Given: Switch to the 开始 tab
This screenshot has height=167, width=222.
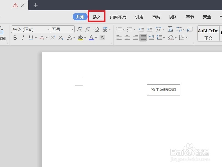Looking at the screenshot, I should [80, 17].
